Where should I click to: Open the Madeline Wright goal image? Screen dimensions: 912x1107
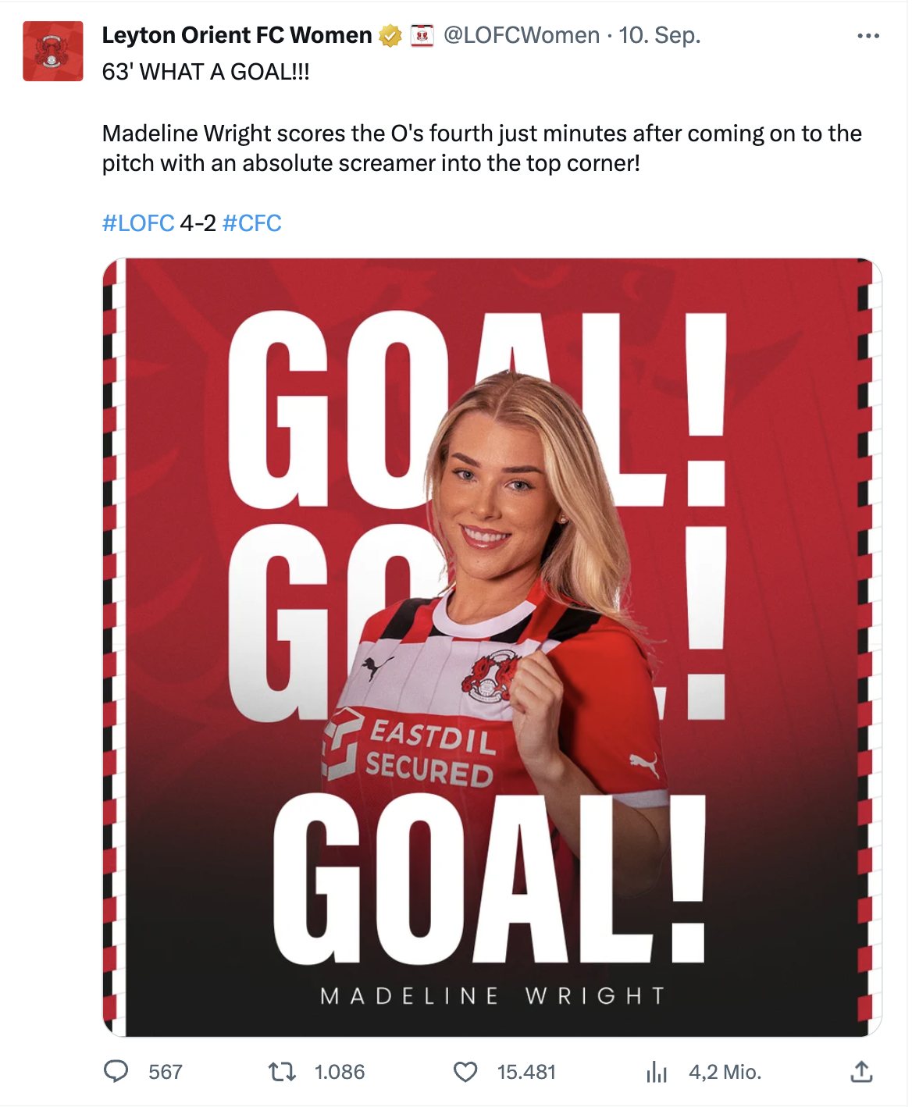(492, 647)
